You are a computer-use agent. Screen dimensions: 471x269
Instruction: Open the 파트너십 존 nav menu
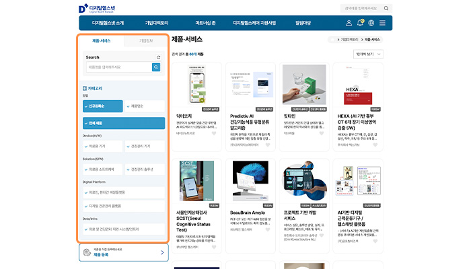click(x=205, y=23)
